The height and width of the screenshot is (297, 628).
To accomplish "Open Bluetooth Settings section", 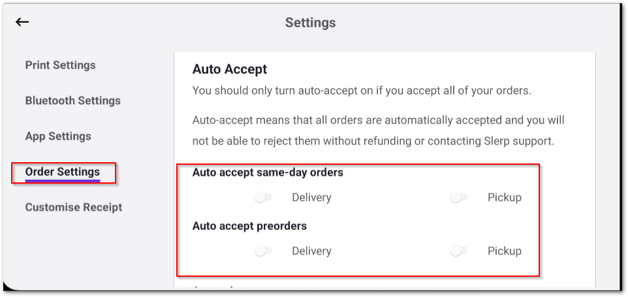I will pyautogui.click(x=72, y=101).
